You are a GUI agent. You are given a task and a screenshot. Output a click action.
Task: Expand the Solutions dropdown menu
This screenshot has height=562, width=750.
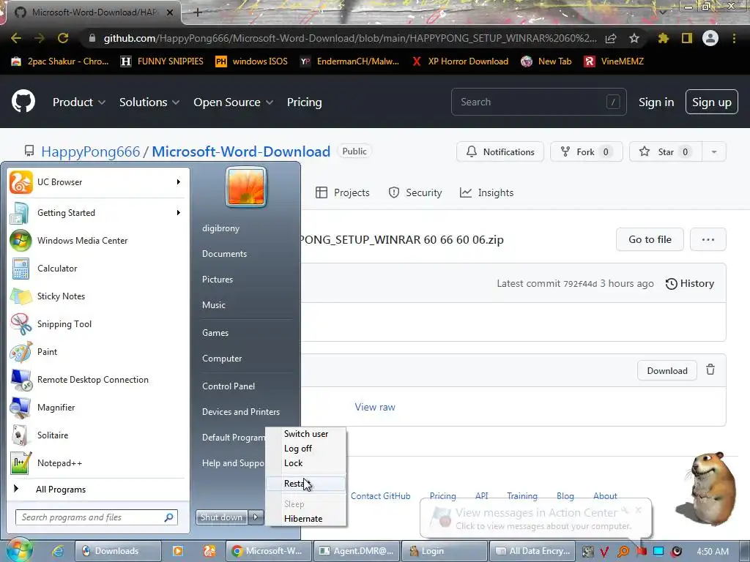pyautogui.click(x=149, y=102)
